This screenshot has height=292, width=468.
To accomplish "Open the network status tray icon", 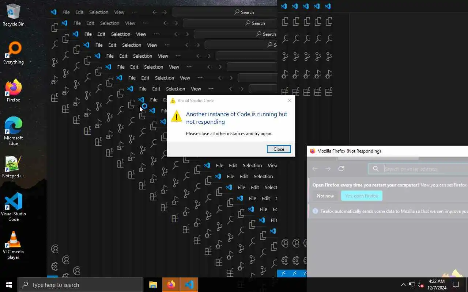I will [x=412, y=285].
